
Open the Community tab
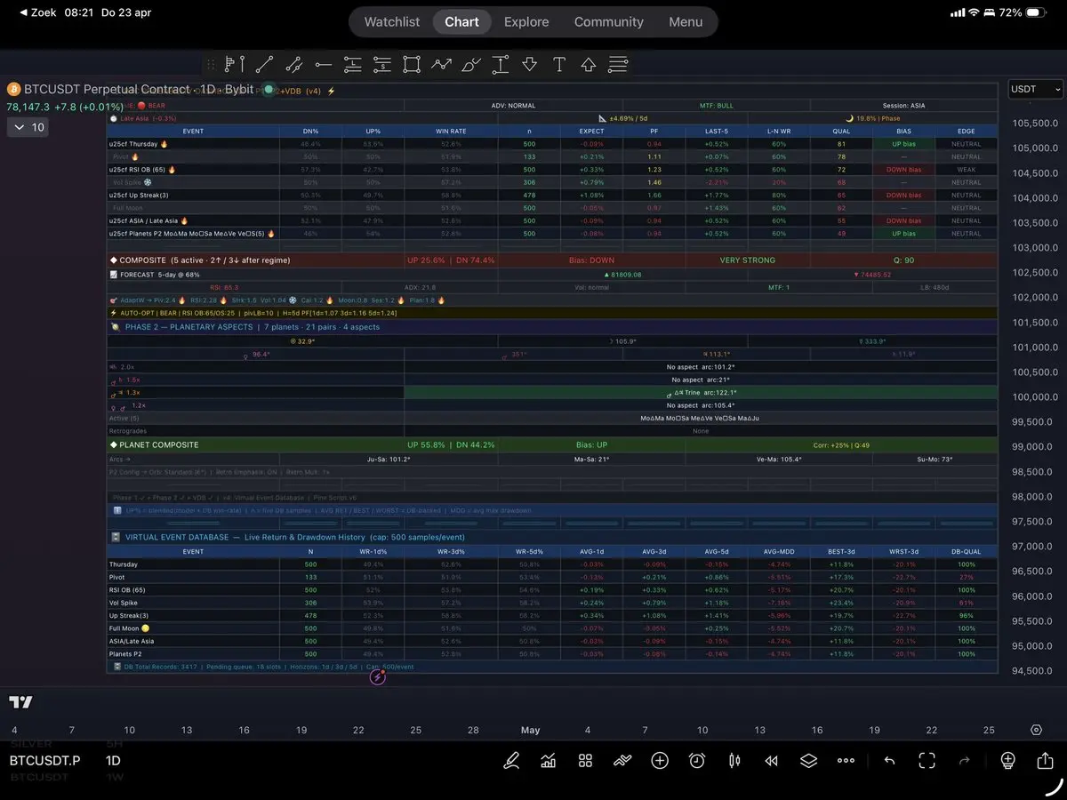coord(608,22)
